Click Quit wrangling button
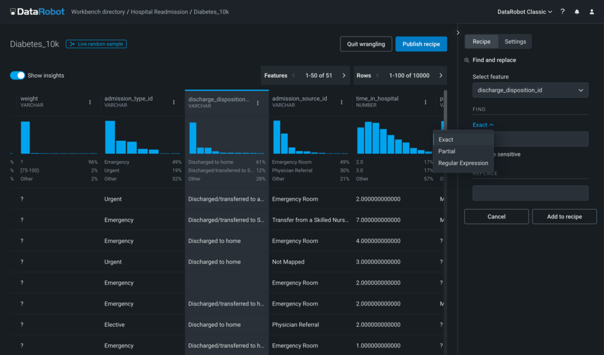 click(366, 44)
